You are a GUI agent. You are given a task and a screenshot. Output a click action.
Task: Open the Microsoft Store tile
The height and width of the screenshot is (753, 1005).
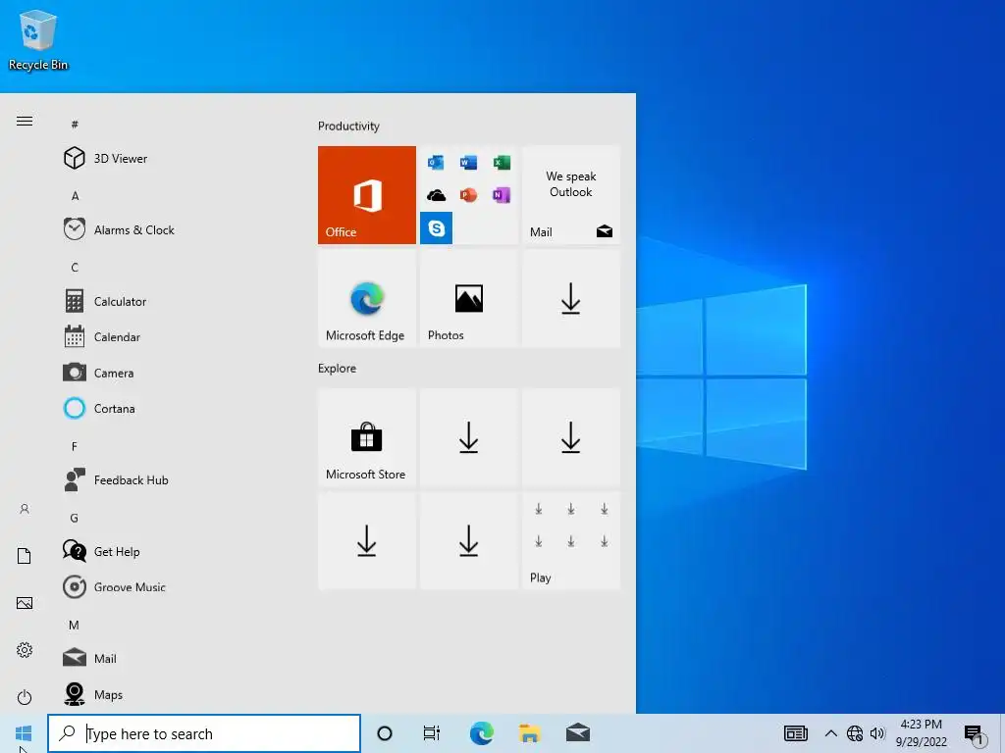point(367,438)
